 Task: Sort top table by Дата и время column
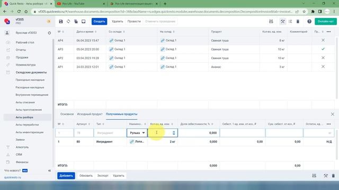pos(86,32)
